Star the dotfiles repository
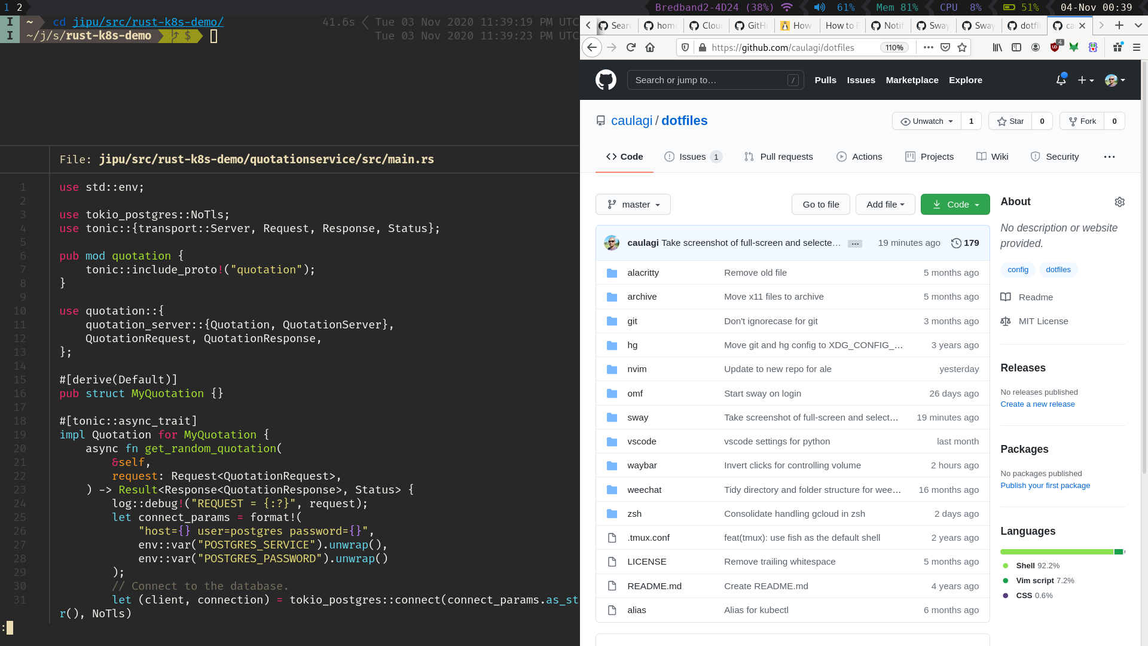This screenshot has height=646, width=1148. tap(1010, 121)
